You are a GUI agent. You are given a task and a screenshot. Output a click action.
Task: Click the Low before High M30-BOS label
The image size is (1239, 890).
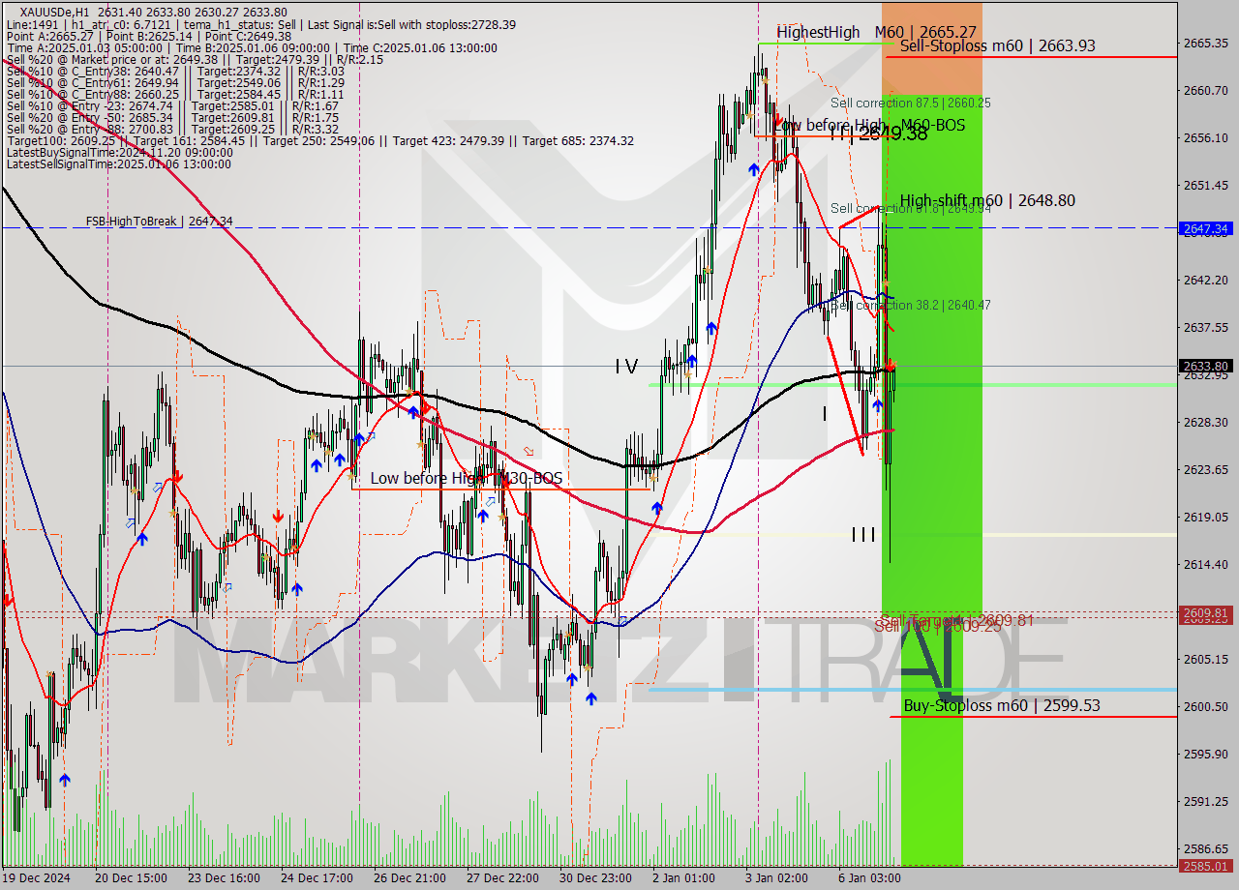(466, 478)
